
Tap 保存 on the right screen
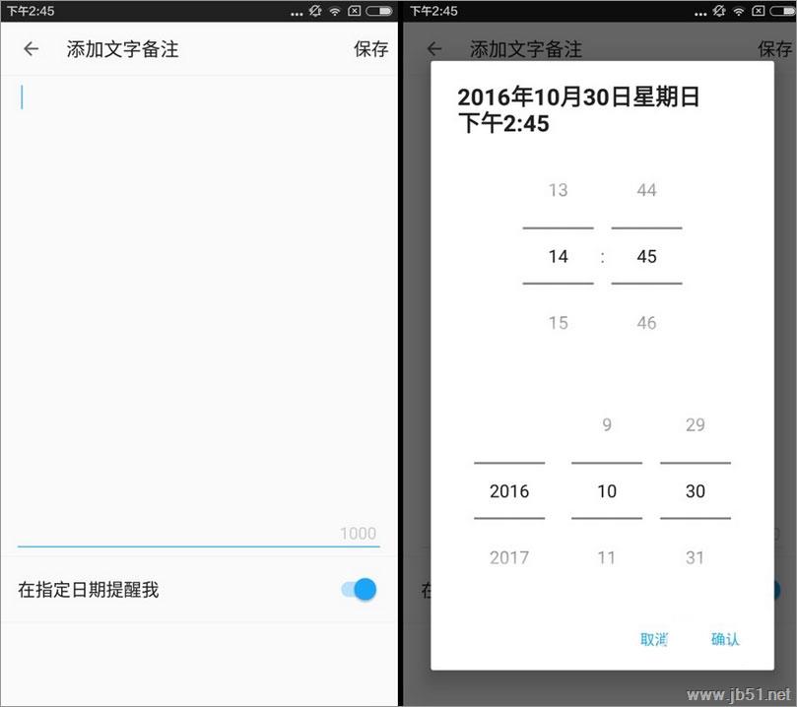774,49
